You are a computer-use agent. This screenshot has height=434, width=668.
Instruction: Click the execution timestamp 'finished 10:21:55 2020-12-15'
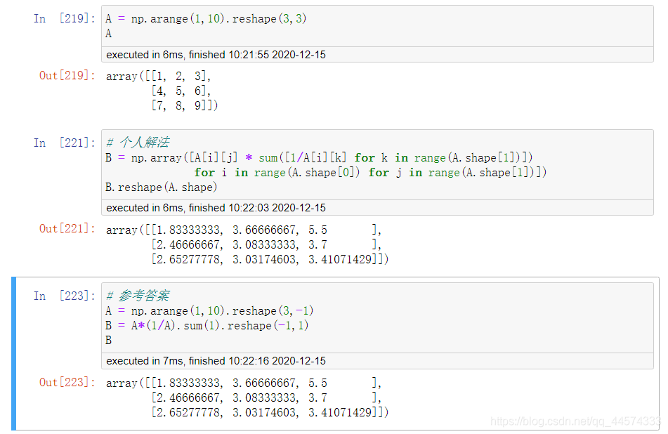[x=257, y=55]
